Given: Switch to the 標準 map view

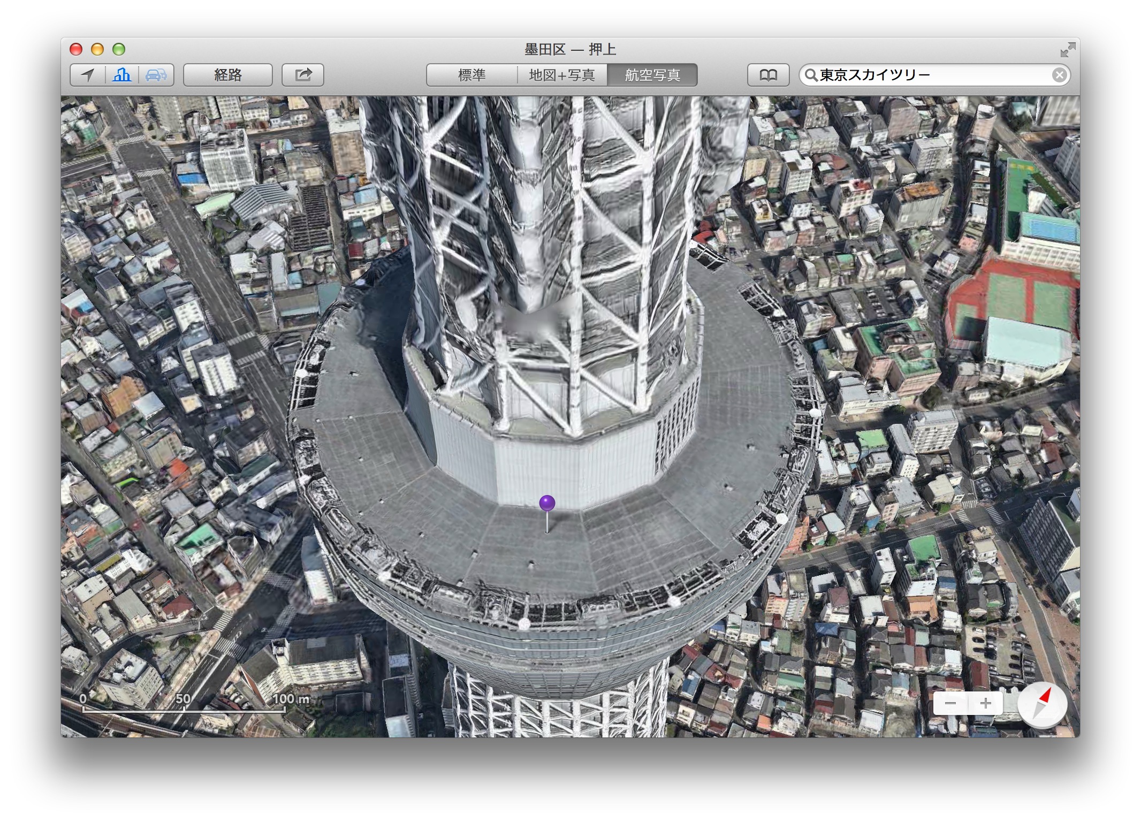Looking at the screenshot, I should coord(471,75).
